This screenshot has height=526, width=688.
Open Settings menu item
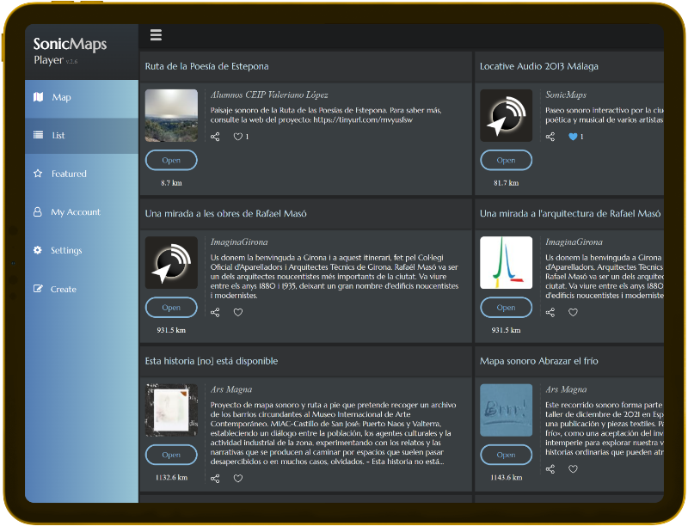(82, 250)
